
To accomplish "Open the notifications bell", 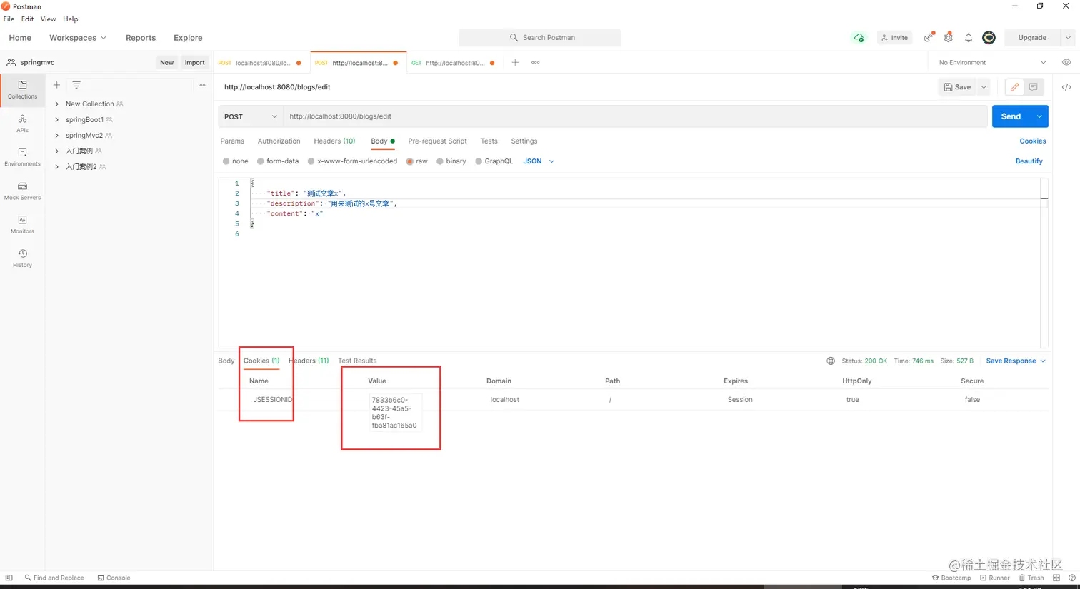I will (969, 38).
